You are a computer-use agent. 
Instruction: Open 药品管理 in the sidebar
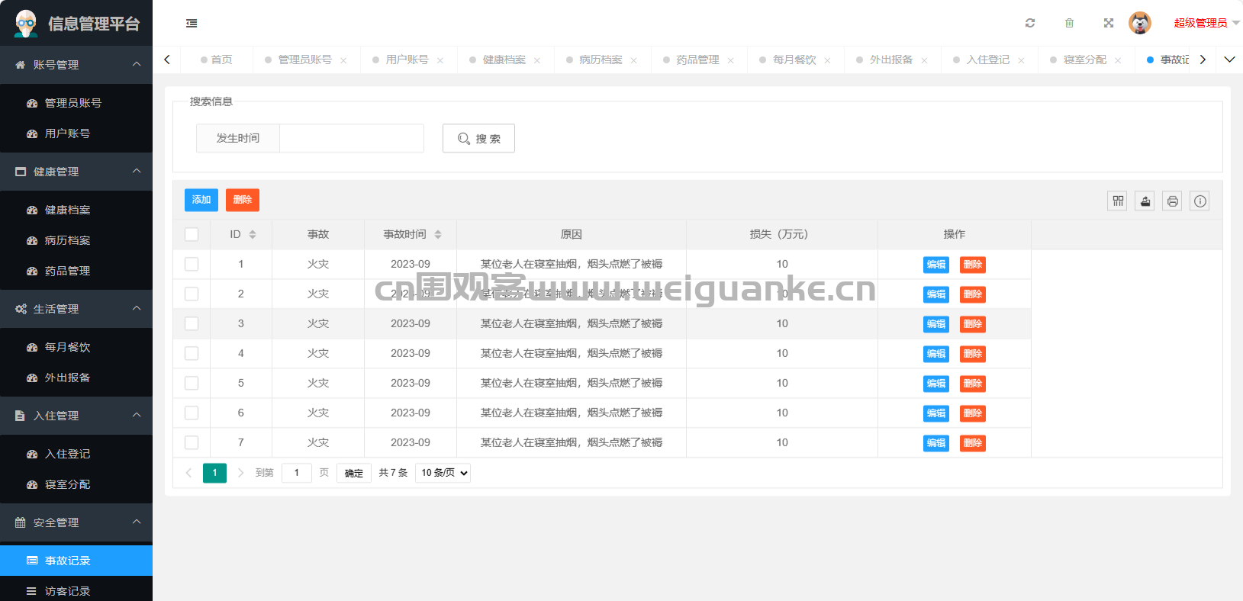76,271
